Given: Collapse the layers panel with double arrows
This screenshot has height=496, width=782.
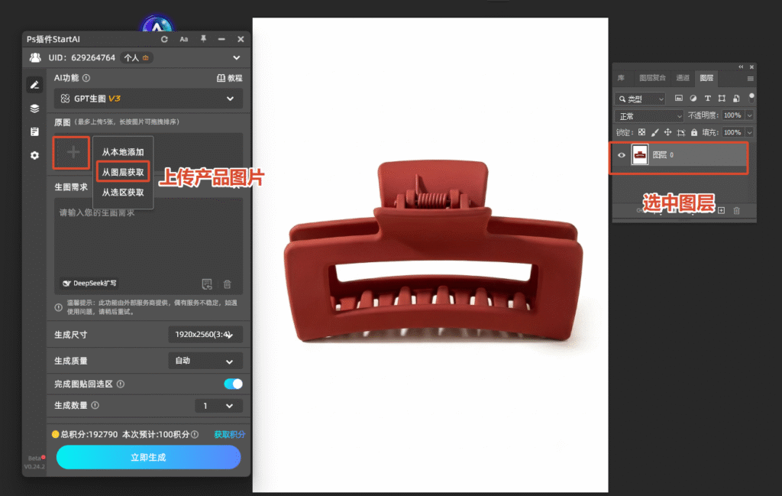Looking at the screenshot, I should point(741,66).
